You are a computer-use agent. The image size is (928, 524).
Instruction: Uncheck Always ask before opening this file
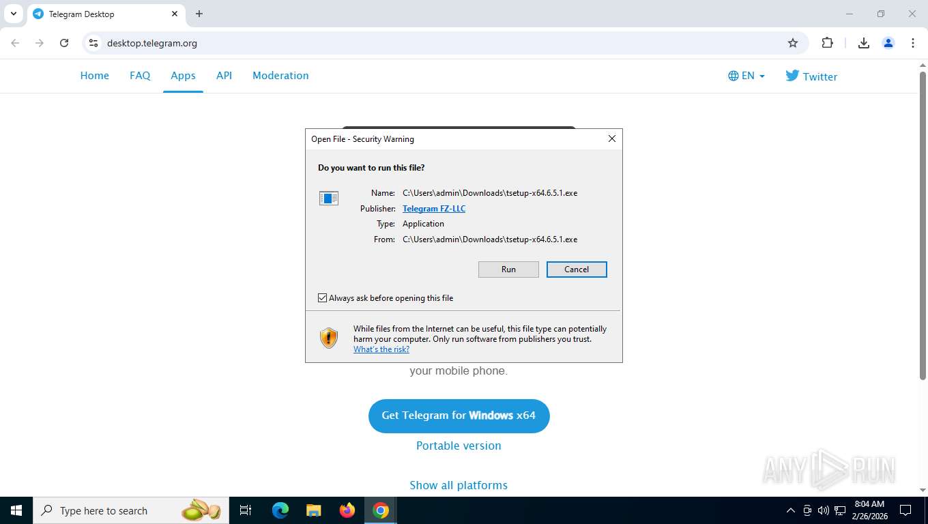(x=323, y=298)
